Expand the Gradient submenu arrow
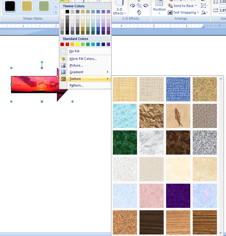The image size is (226, 236). [108, 72]
